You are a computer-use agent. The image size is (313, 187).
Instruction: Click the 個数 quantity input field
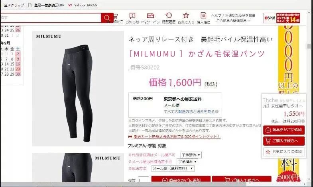click(x=143, y=179)
